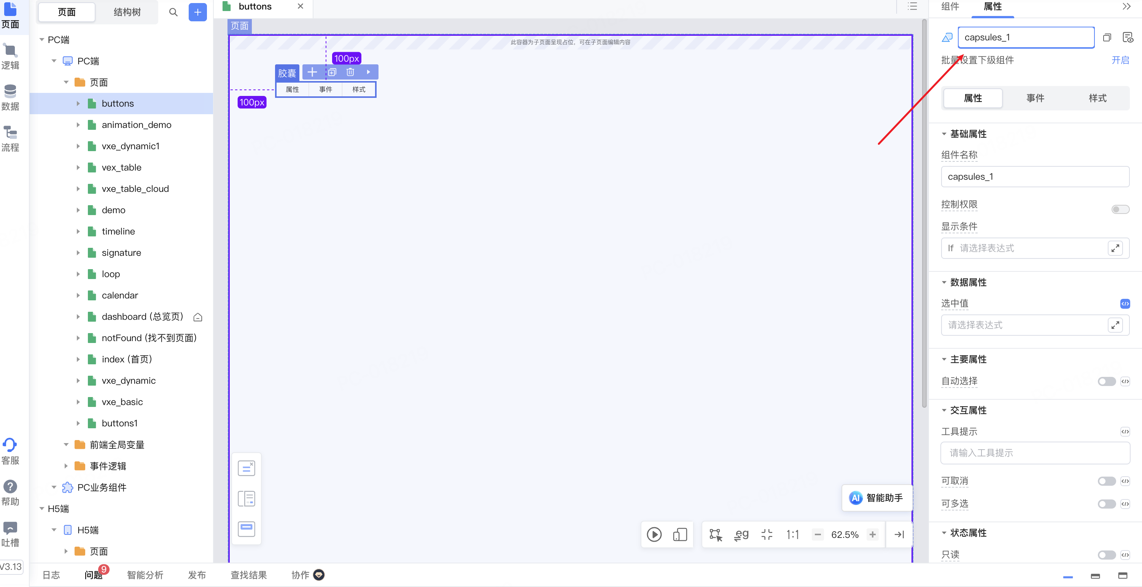Toggle the 可多选 switch
Viewport: 1142px width, 587px height.
click(1107, 504)
